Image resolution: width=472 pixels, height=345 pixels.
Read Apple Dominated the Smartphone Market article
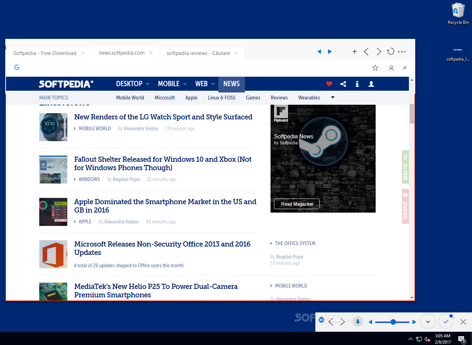(x=165, y=206)
